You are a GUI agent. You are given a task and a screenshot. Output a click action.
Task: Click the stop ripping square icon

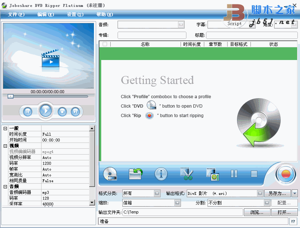(254, 174)
